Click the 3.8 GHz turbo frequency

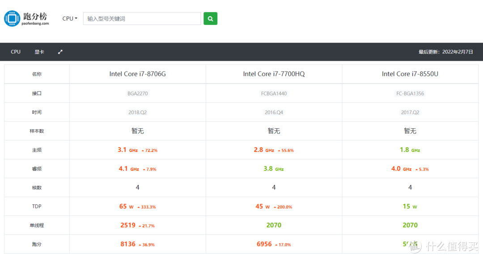point(274,169)
